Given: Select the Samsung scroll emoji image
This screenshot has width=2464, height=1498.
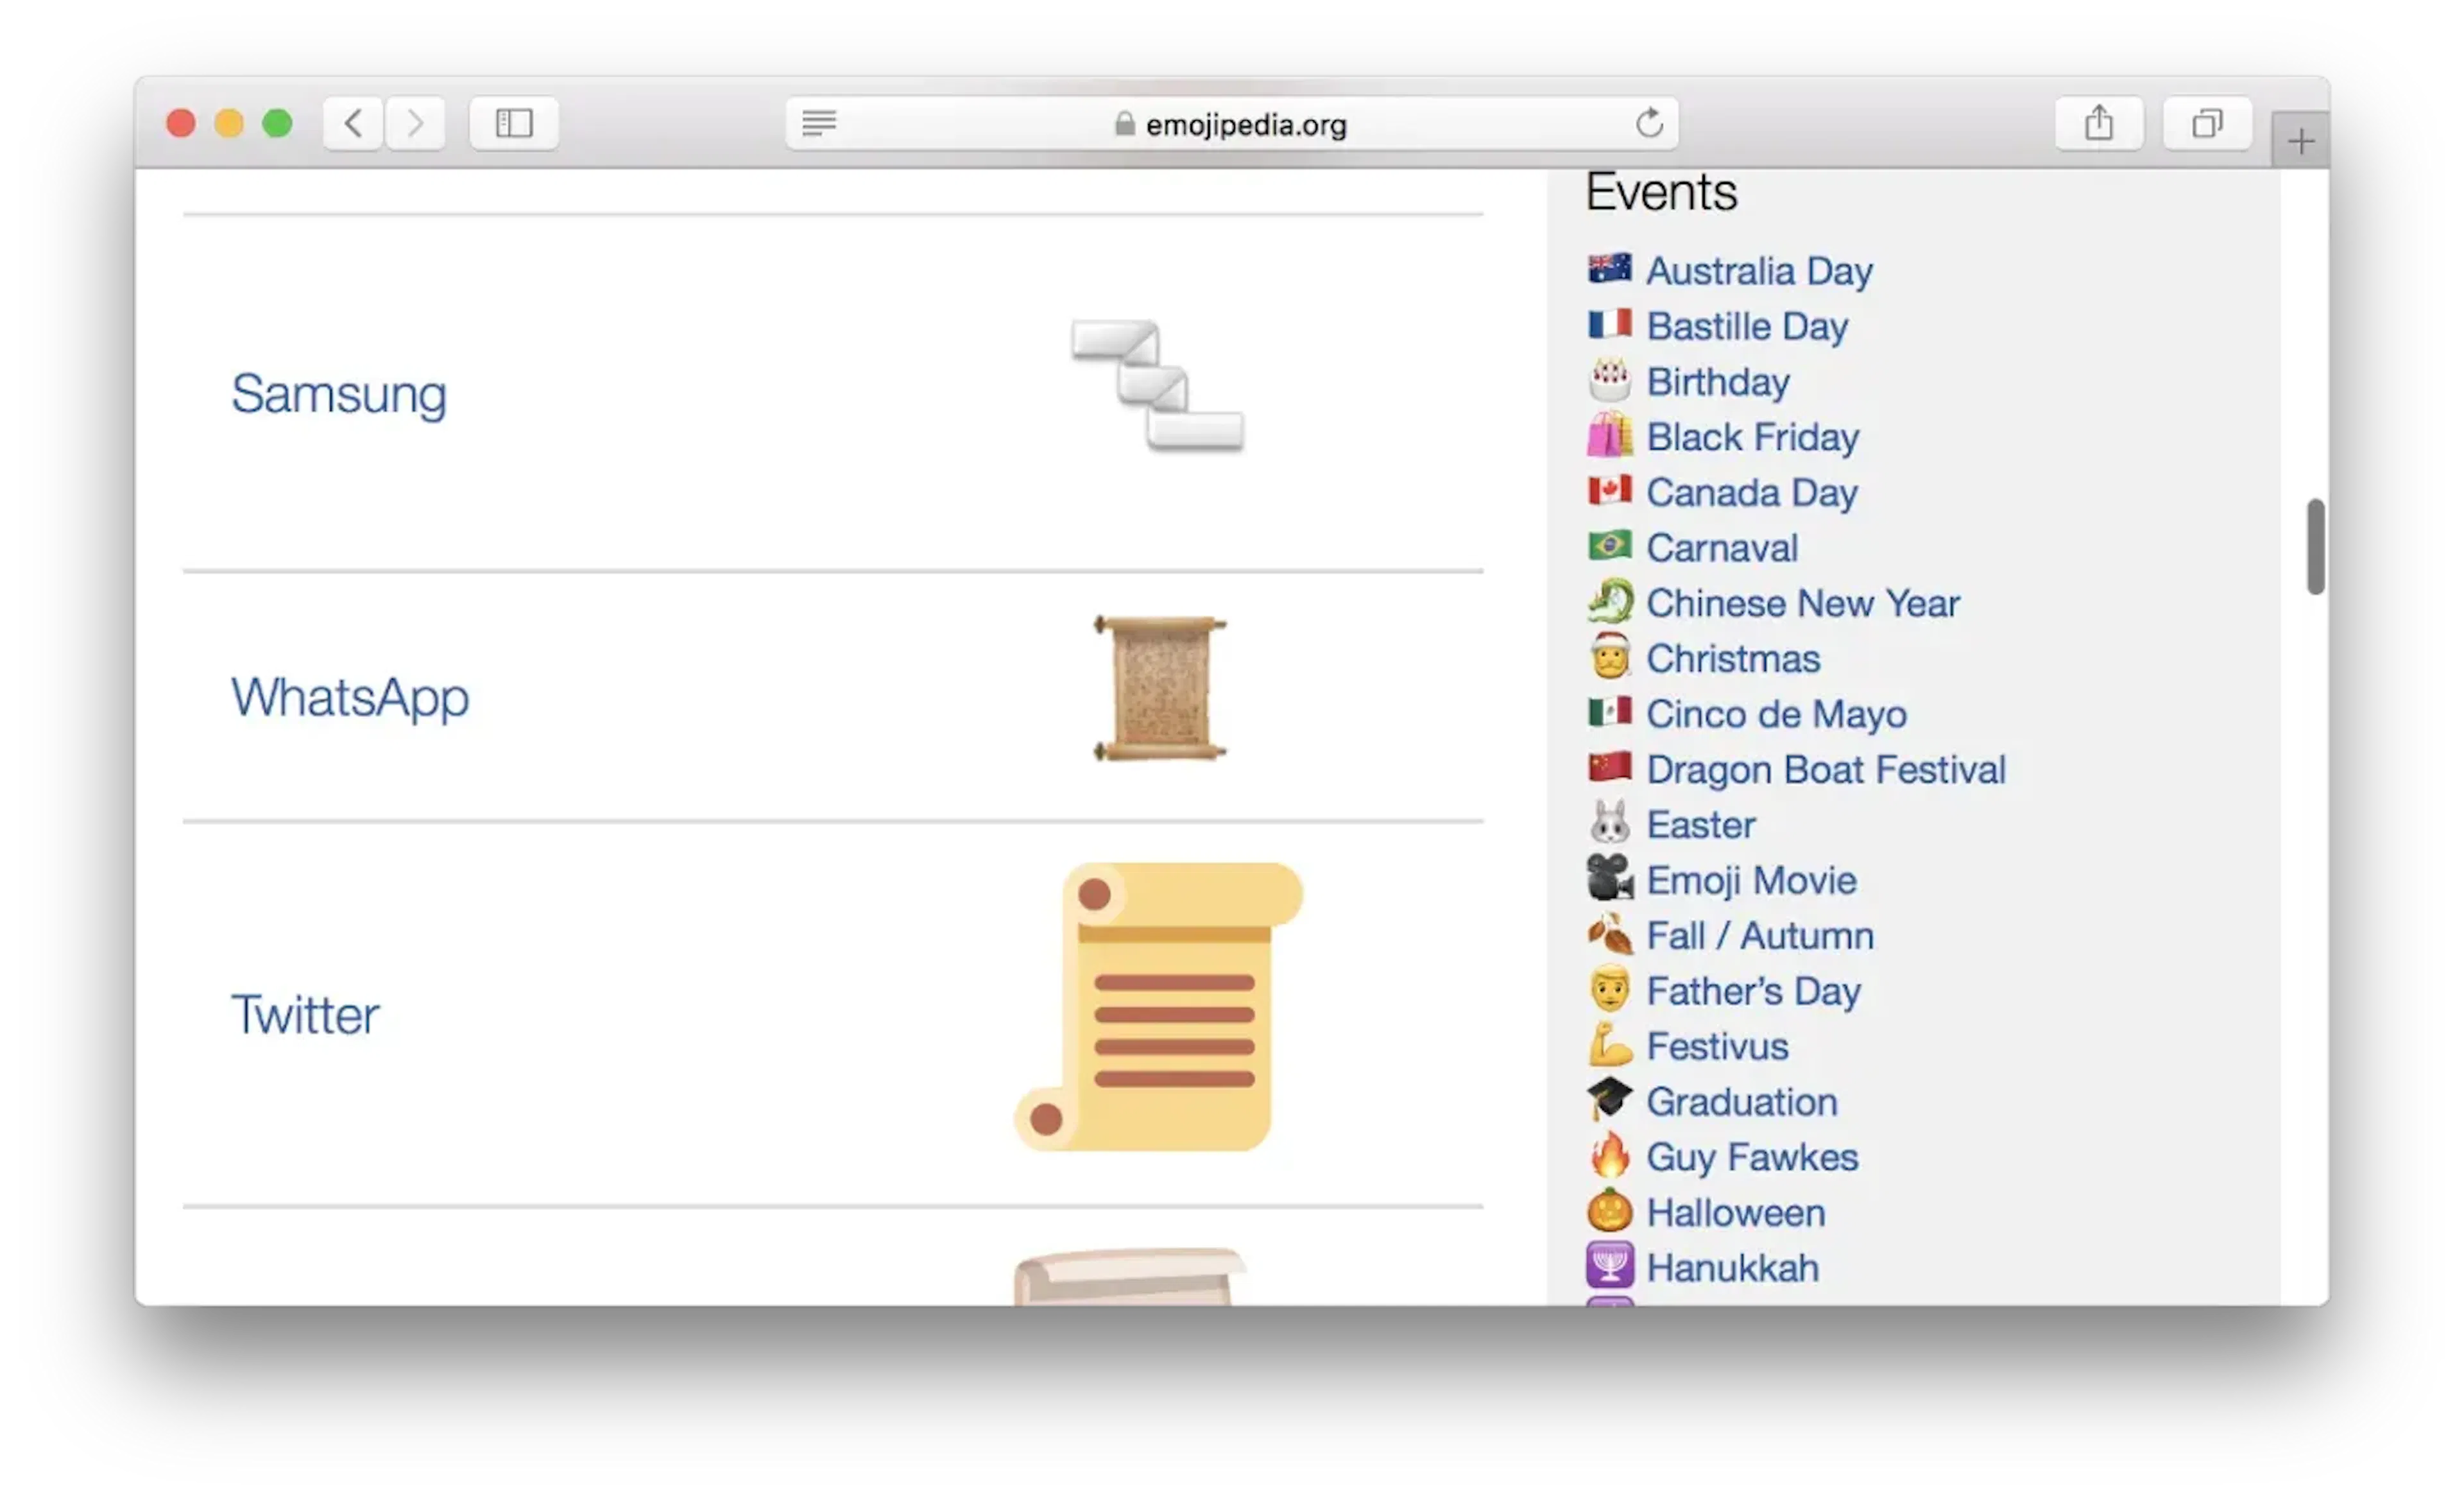Looking at the screenshot, I should (x=1157, y=385).
